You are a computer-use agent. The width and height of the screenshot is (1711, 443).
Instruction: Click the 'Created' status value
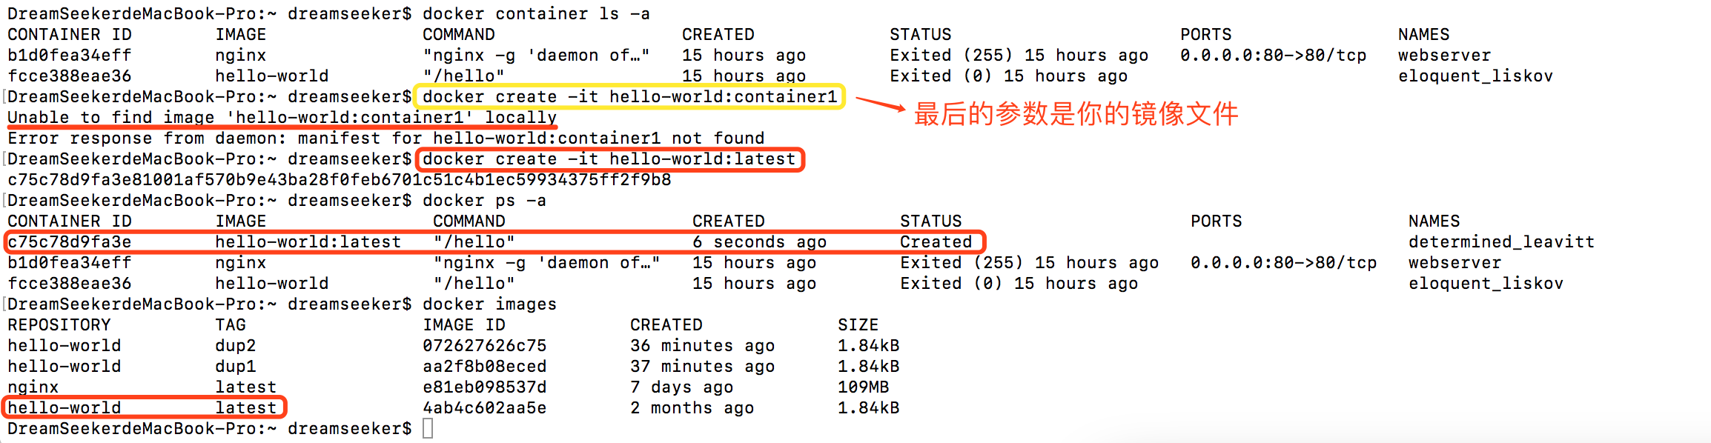click(936, 242)
